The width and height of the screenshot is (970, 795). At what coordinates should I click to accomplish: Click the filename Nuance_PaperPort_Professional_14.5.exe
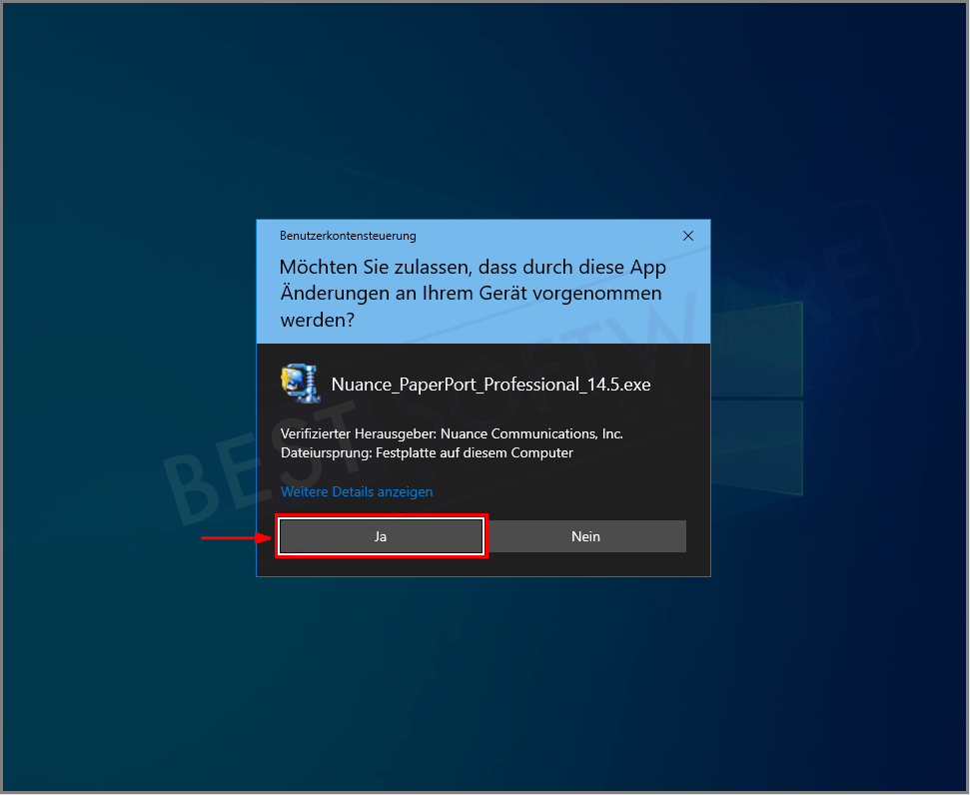pos(490,384)
